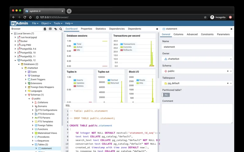Image resolution: width=244 pixels, height=152 pixels.
Task: Click the Sequences icon
Action: tap(36, 141)
